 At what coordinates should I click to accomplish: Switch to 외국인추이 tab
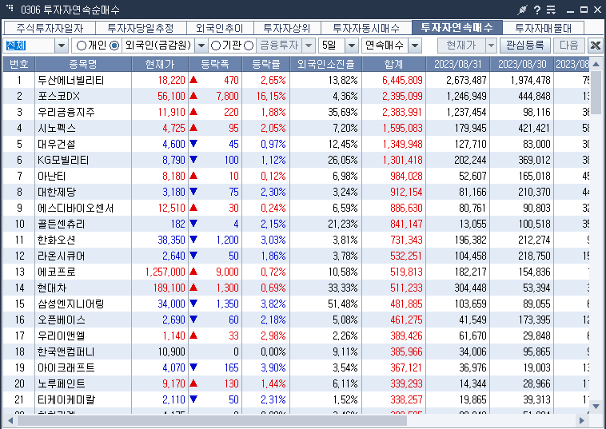click(x=220, y=28)
